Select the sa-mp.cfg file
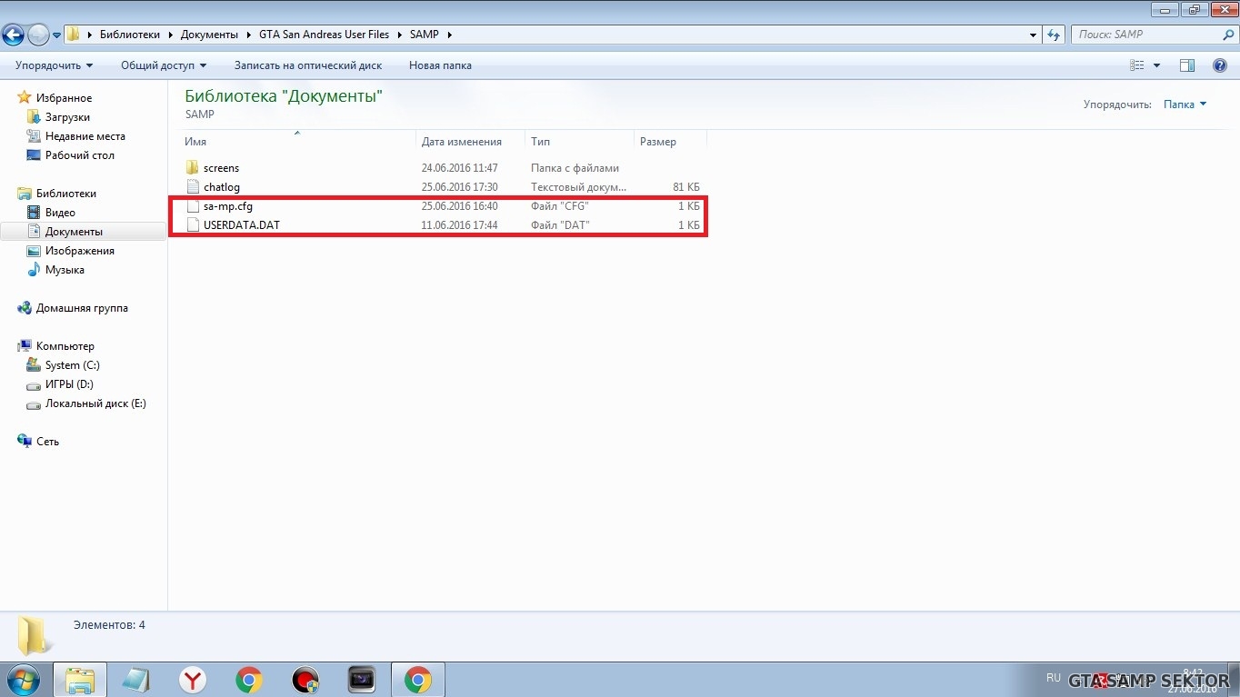Screen dimensions: 1240x697 click(227, 206)
